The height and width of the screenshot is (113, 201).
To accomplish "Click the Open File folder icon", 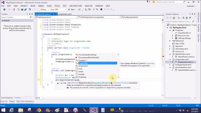I will click(19, 9).
